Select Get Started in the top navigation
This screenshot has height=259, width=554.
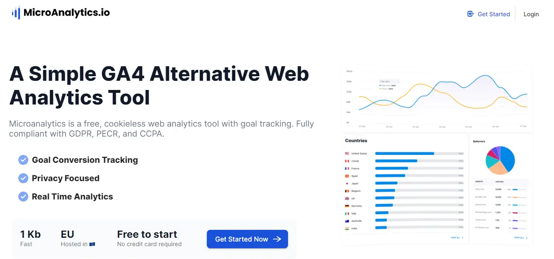pos(494,14)
